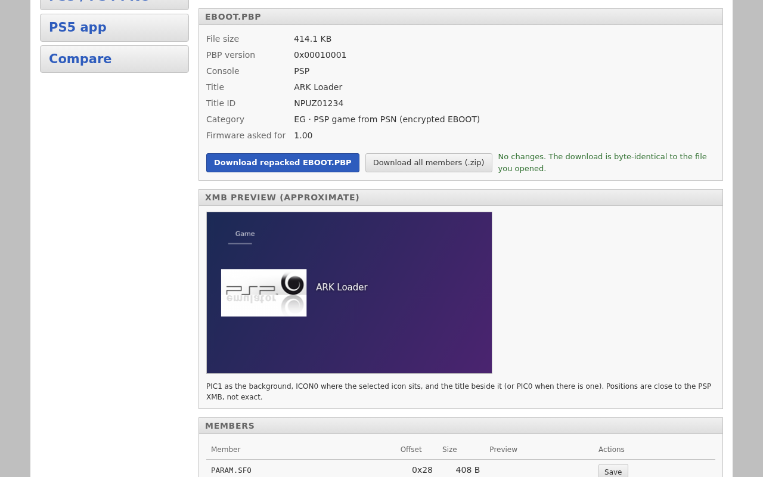The height and width of the screenshot is (477, 763).
Task: Click the Actions column header
Action: pyautogui.click(x=612, y=450)
